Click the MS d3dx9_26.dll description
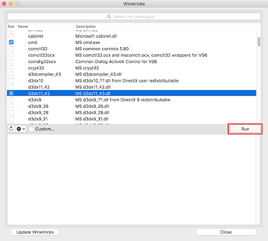This screenshot has height=241, width=268. coord(92,106)
